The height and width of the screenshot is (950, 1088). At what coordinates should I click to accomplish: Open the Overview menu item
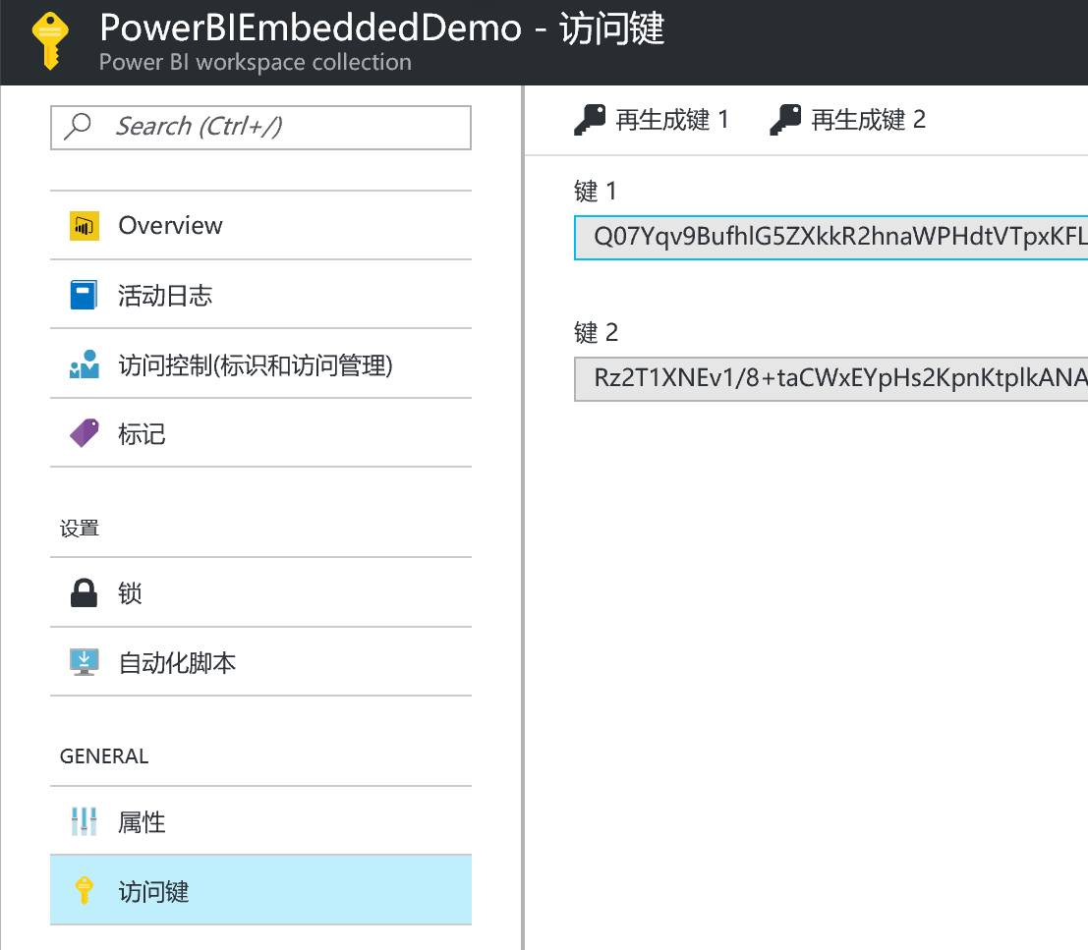(x=260, y=225)
